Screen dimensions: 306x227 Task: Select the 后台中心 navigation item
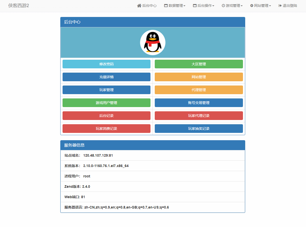[147, 5]
